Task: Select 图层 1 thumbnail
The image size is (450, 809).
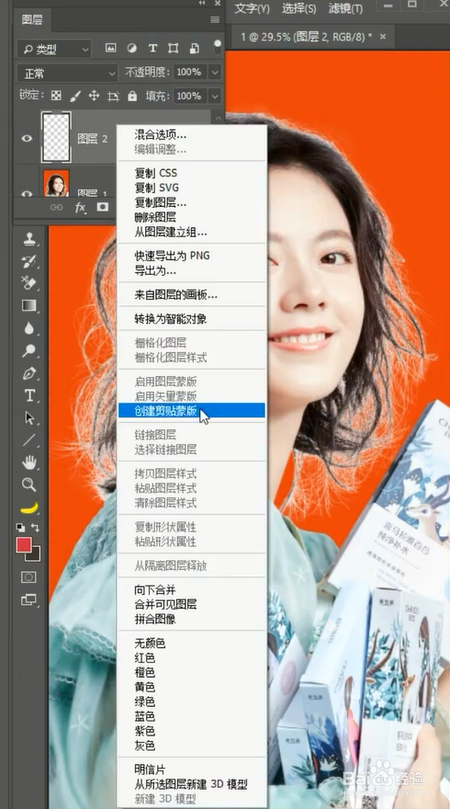Action: [56, 183]
